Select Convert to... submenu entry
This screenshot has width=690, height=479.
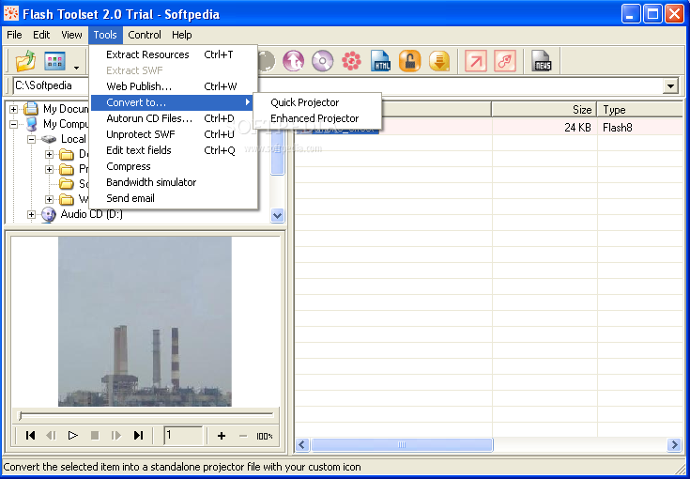tap(173, 102)
